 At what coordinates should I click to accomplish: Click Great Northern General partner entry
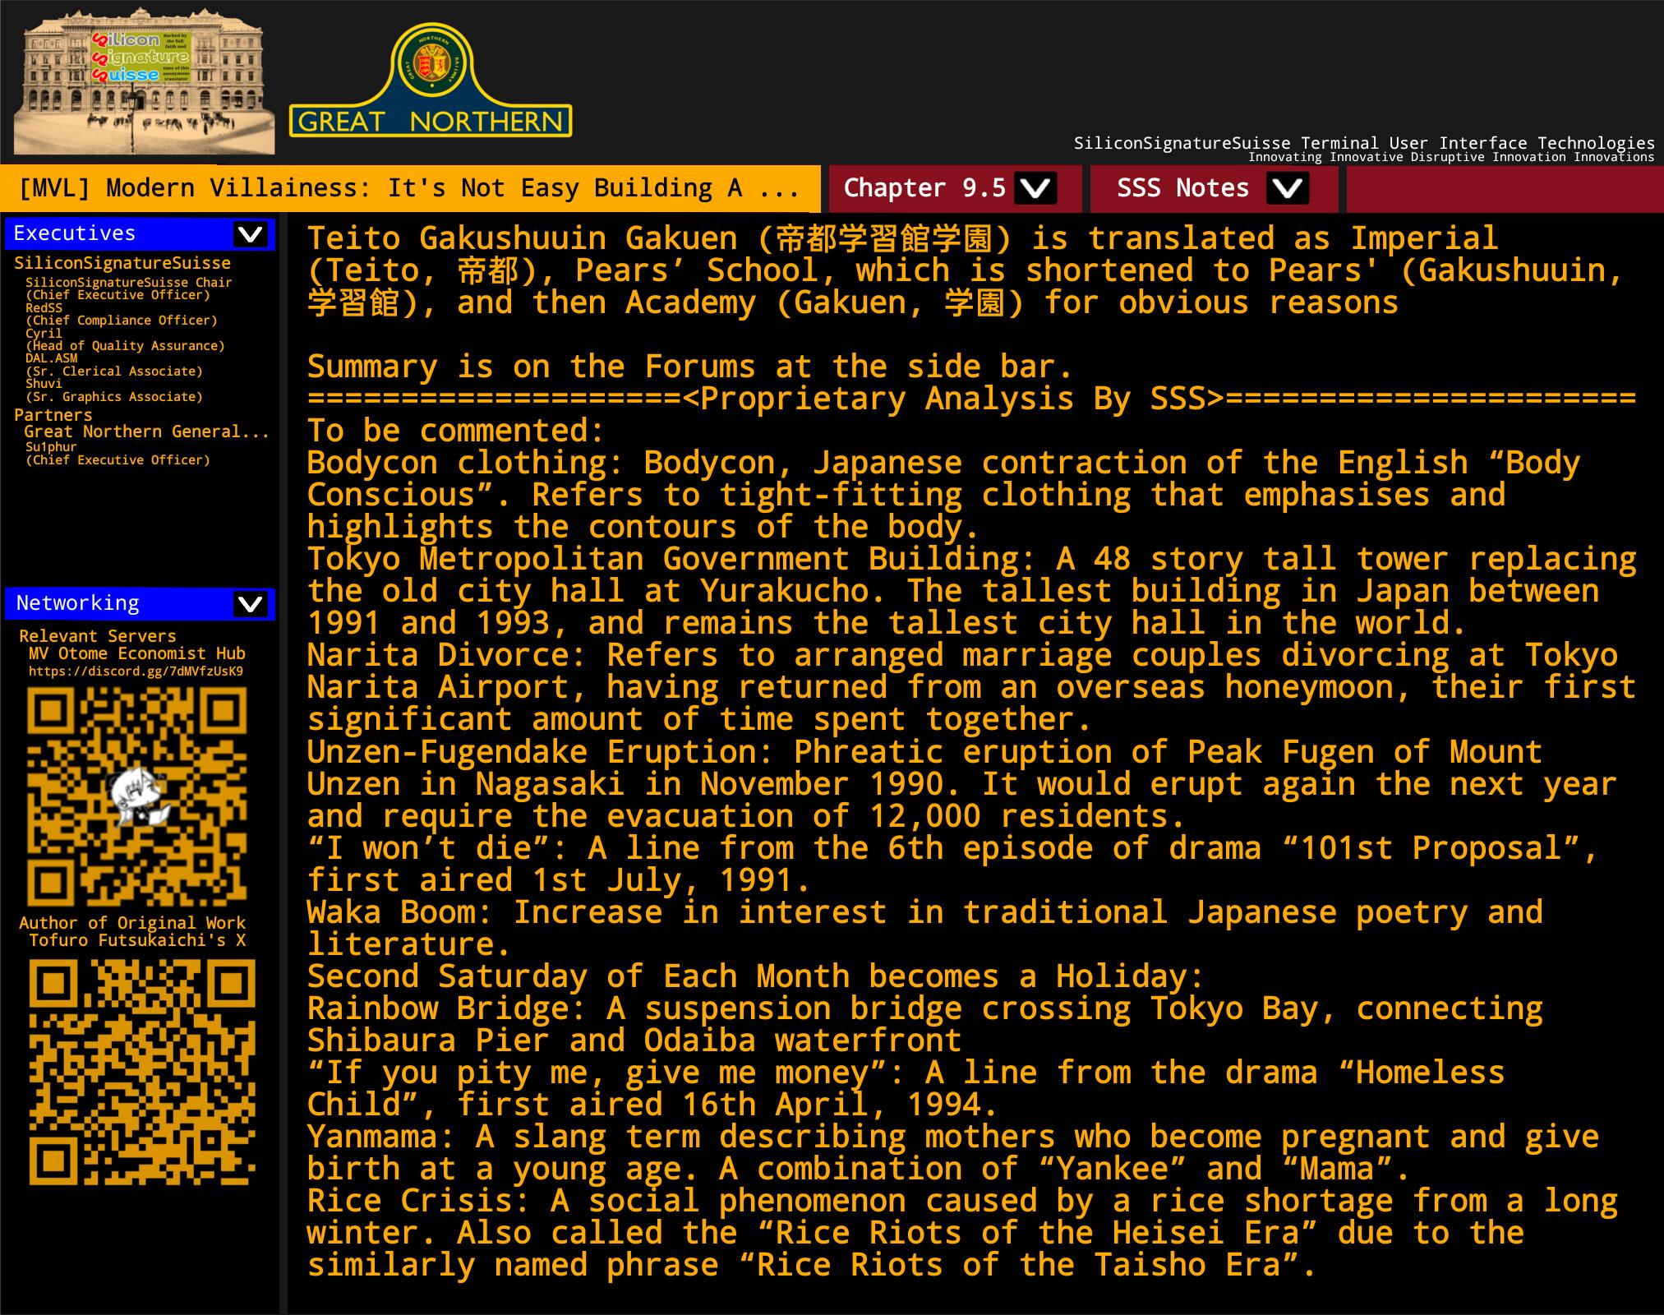146,431
